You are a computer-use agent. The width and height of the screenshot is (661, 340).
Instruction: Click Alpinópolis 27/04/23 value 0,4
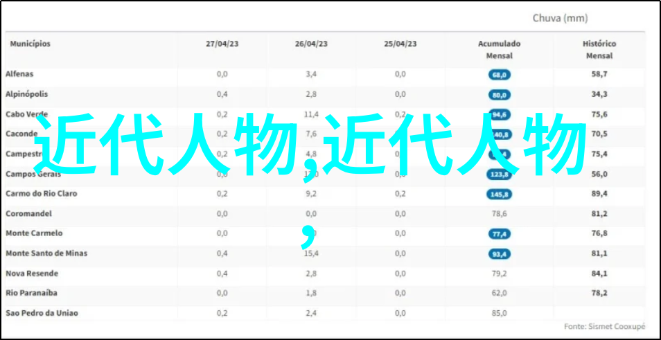pos(222,94)
